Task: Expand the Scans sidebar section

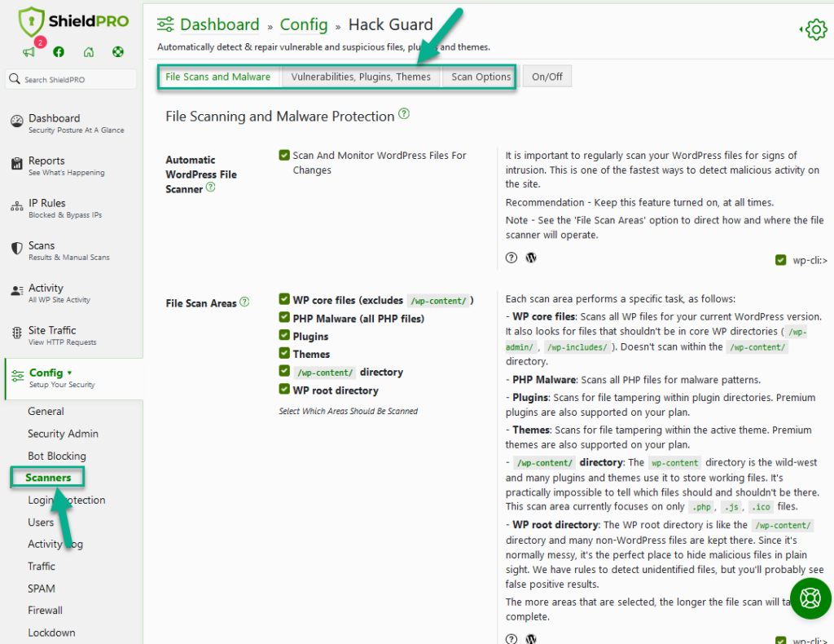Action: [42, 246]
